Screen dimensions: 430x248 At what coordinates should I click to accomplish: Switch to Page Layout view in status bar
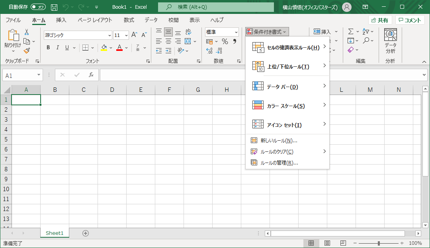[327, 243]
